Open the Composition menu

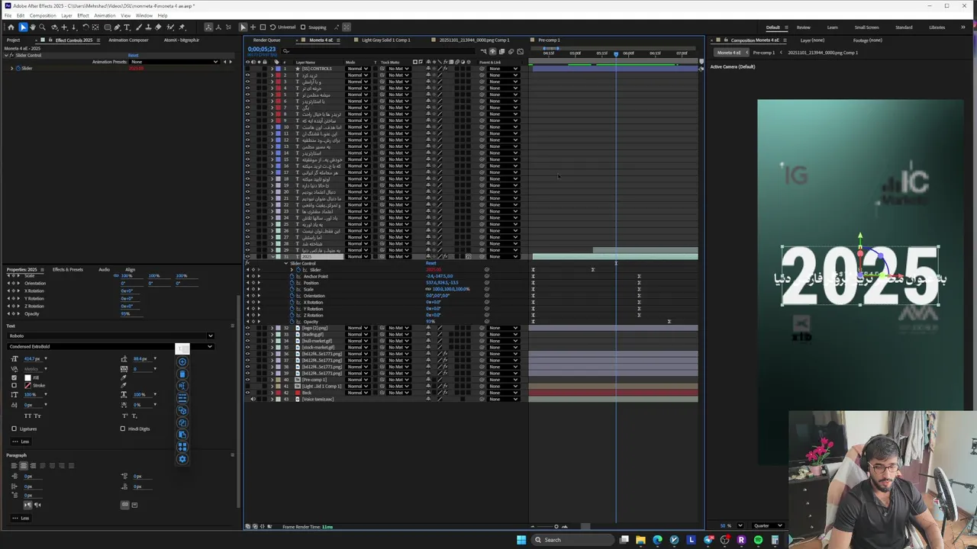point(43,15)
